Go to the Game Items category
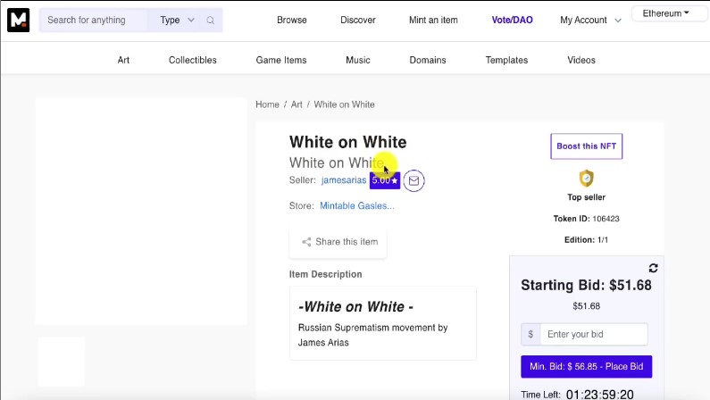The width and height of the screenshot is (710, 400). pyautogui.click(x=281, y=61)
